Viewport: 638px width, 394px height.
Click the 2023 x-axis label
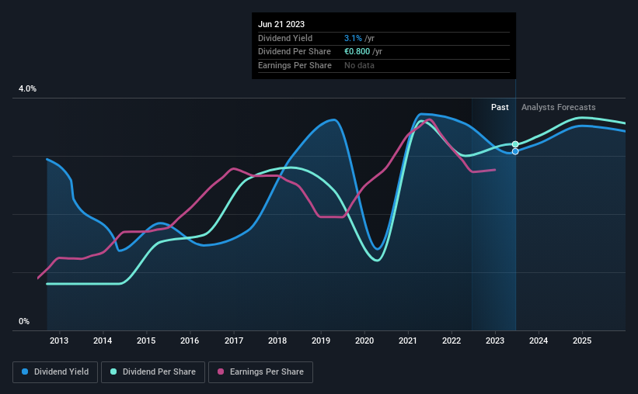[x=495, y=340]
